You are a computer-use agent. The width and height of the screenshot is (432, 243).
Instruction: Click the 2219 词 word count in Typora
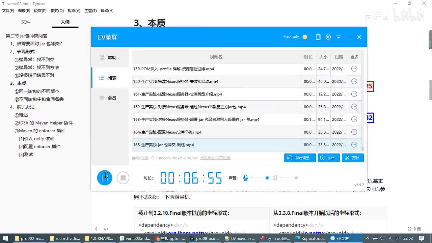pyautogui.click(x=414, y=229)
